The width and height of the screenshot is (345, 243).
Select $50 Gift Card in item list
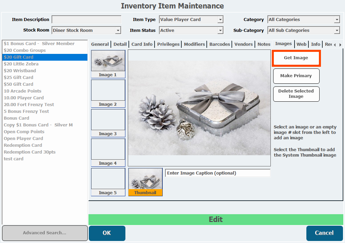[19, 84]
